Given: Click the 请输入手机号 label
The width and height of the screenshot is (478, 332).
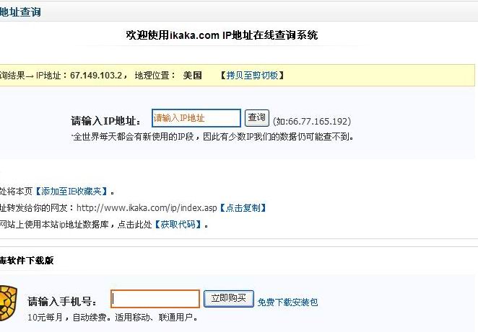Looking at the screenshot, I should 62,301.
